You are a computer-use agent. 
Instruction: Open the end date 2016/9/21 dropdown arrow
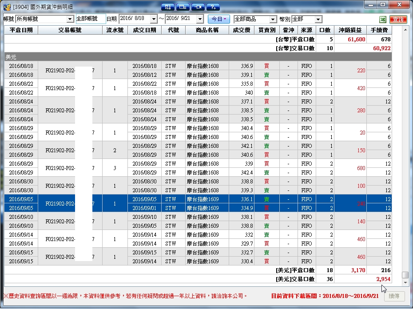(x=200, y=19)
